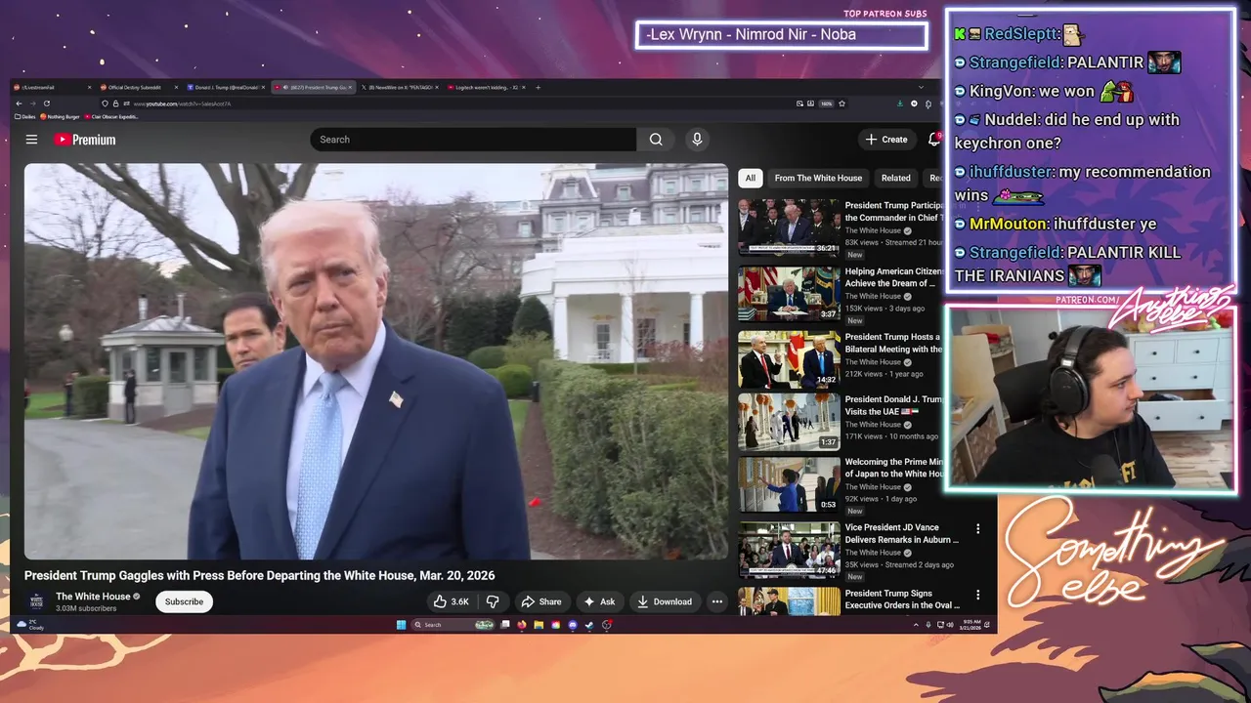Click in the YouTube search field
This screenshot has height=703, width=1251.
pos(473,140)
